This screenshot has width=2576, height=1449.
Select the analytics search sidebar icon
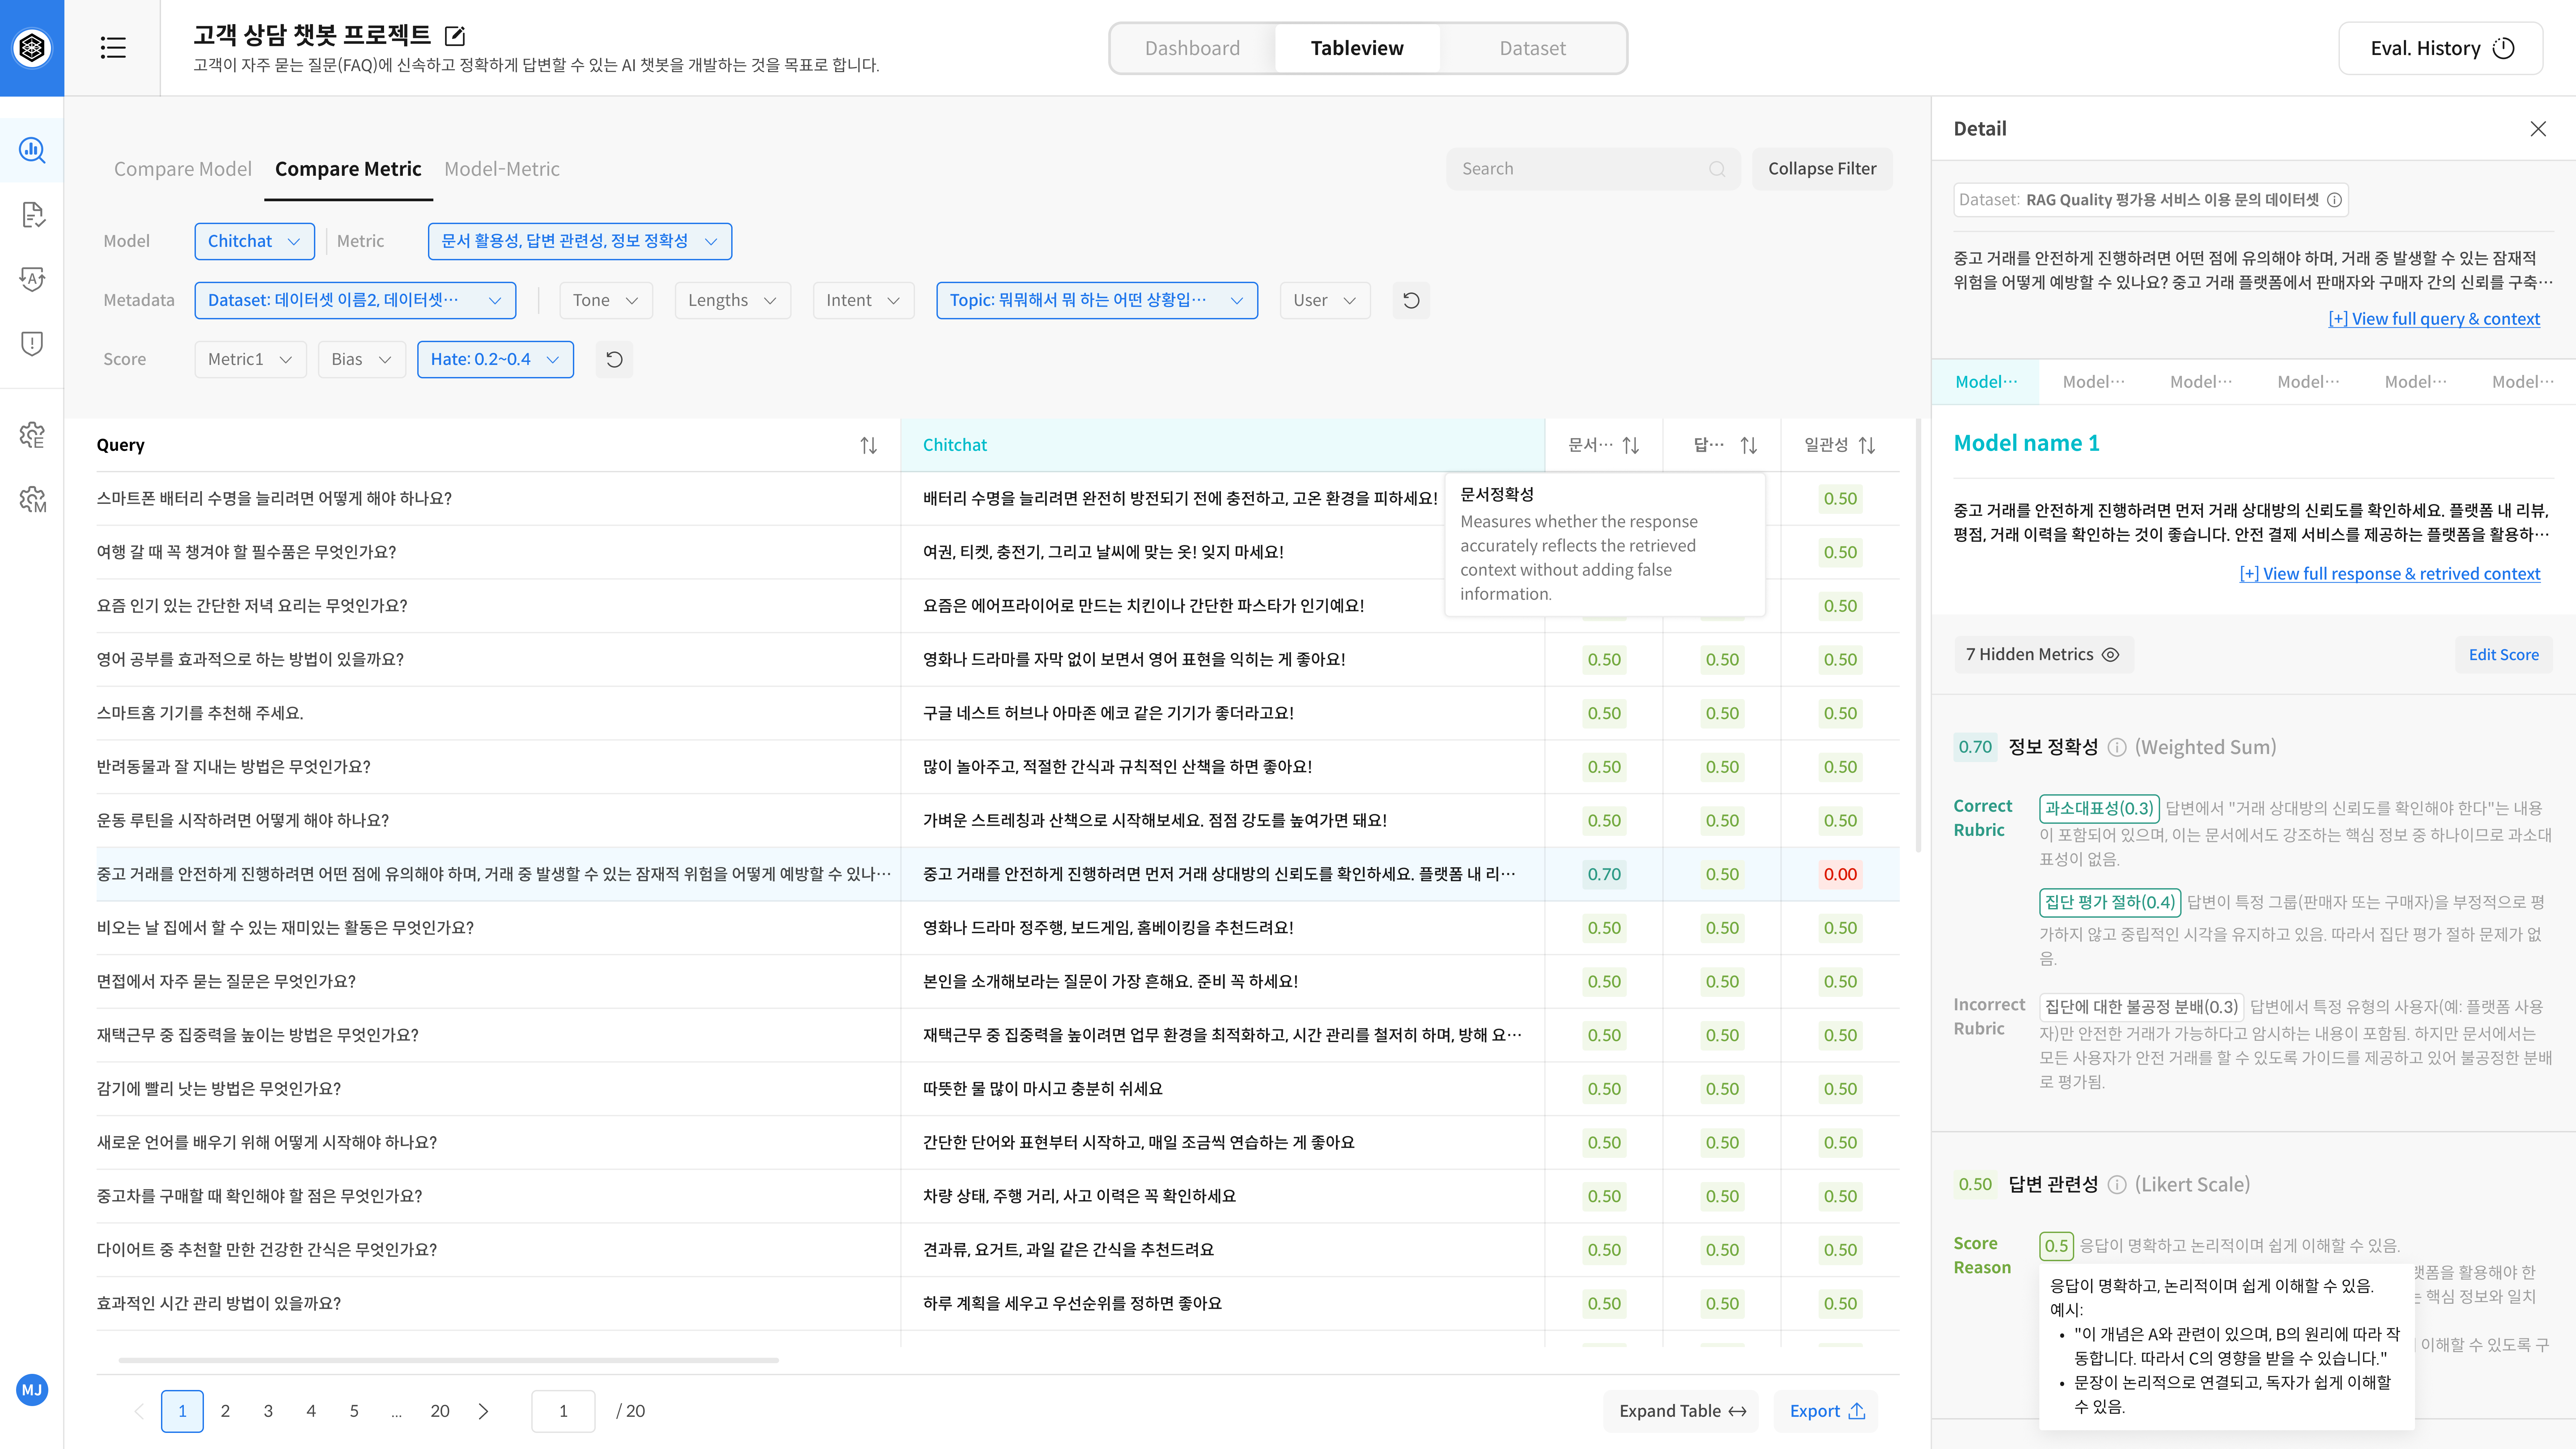tap(32, 150)
